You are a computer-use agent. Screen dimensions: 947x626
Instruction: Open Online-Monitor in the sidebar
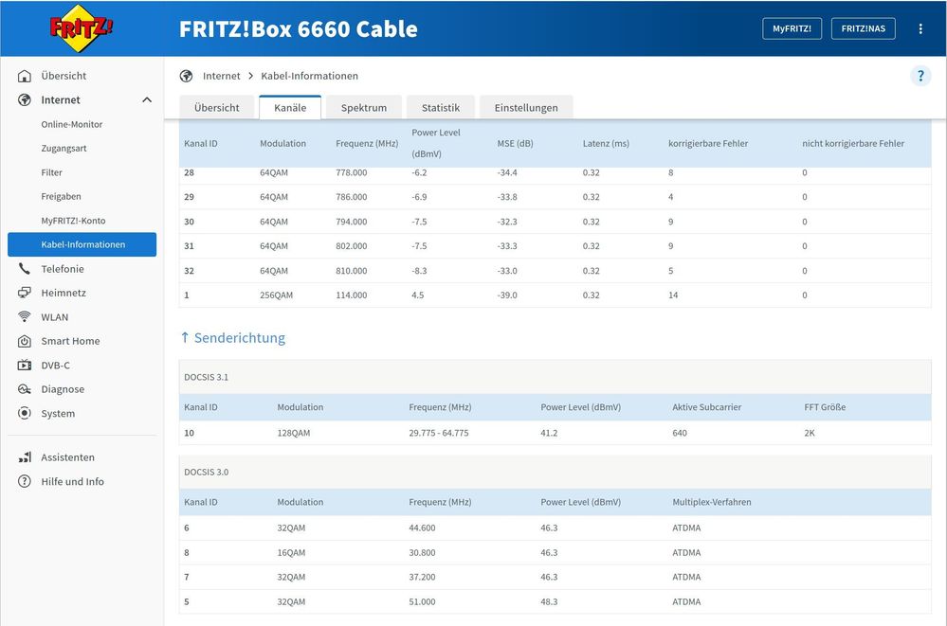pos(72,124)
